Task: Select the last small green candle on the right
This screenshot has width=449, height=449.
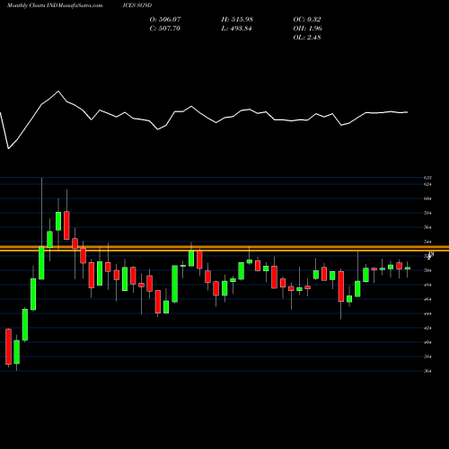Action: pos(408,269)
